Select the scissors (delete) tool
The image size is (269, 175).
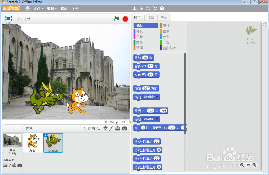click(141, 8)
